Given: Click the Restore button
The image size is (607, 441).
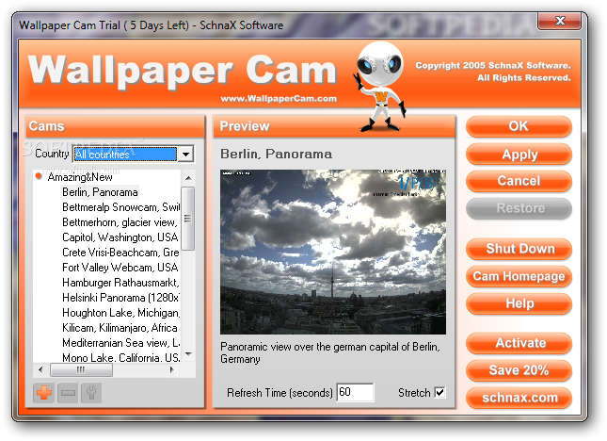Looking at the screenshot, I should tap(519, 208).
